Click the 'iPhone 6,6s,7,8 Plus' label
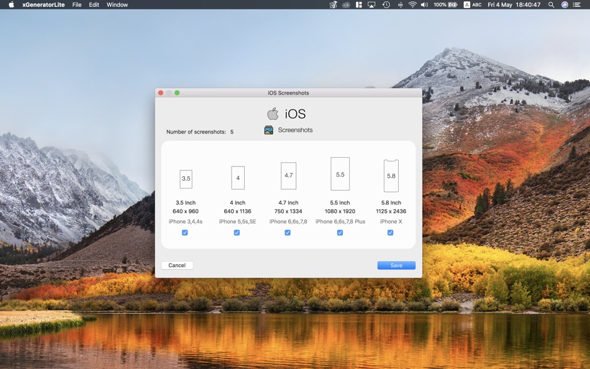The image size is (590, 369). pyautogui.click(x=340, y=221)
